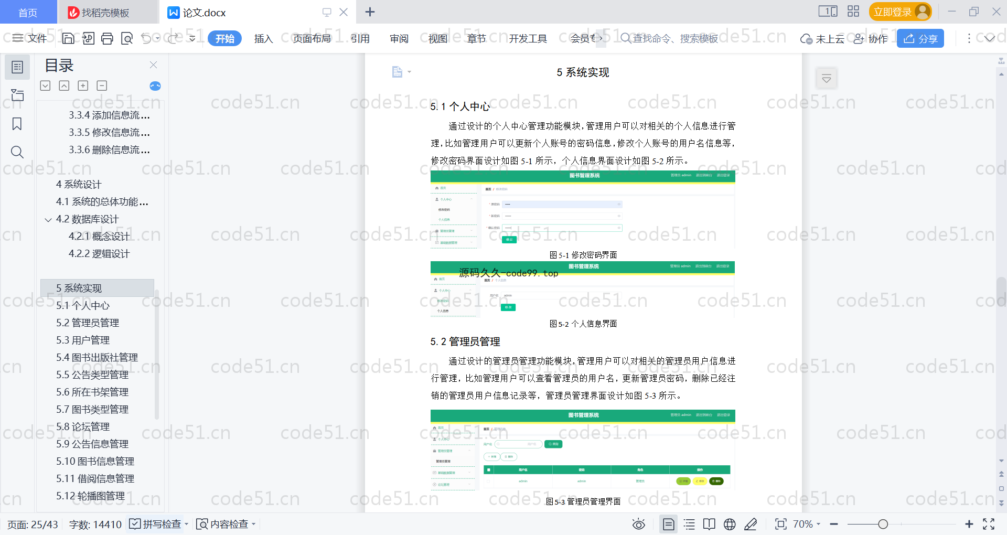Open the outline panel icon in sidebar
Viewport: 1007px width, 535px height.
tap(17, 67)
